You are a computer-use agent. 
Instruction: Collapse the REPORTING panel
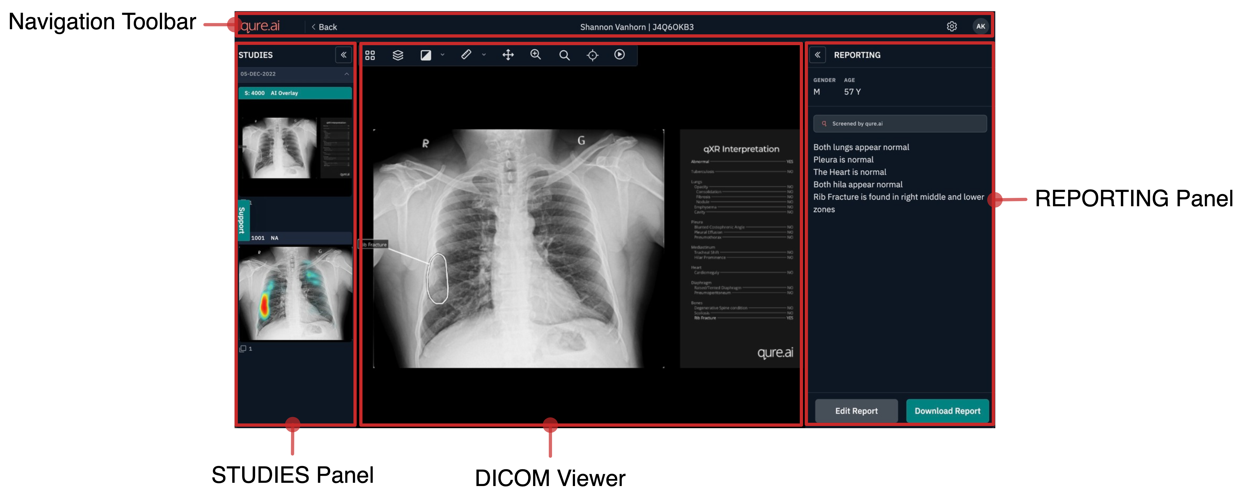point(818,55)
